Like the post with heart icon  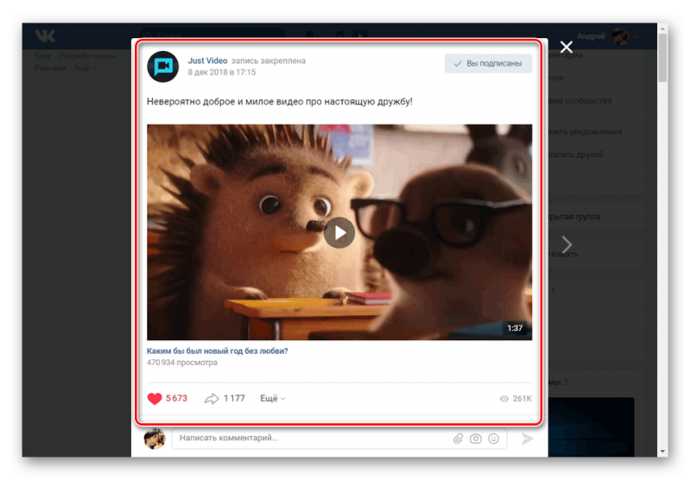155,399
